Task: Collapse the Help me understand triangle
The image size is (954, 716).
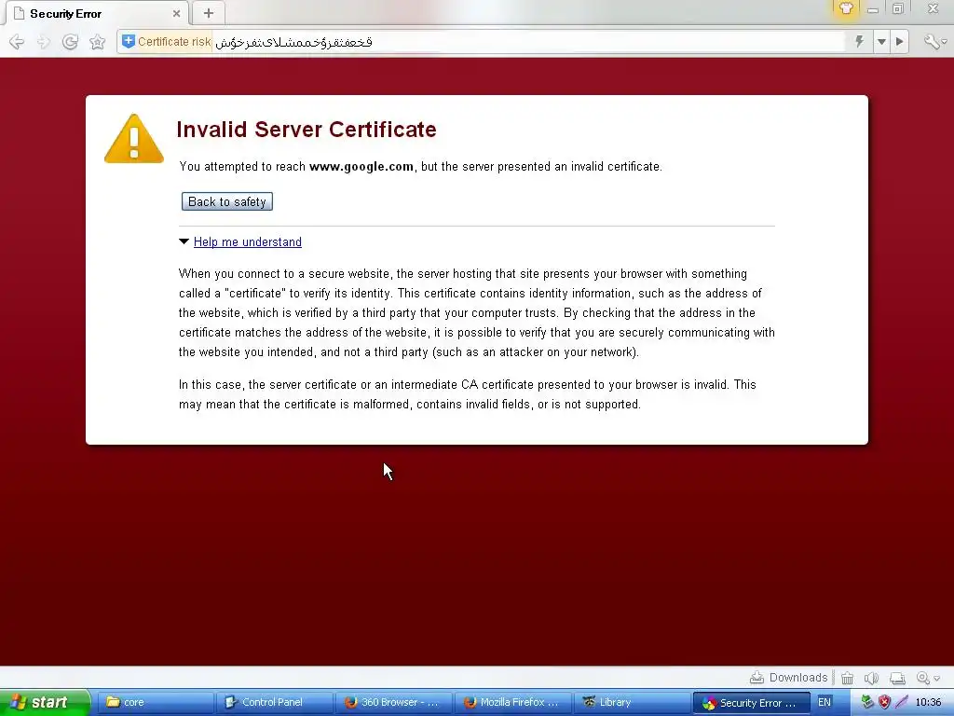Action: (184, 241)
